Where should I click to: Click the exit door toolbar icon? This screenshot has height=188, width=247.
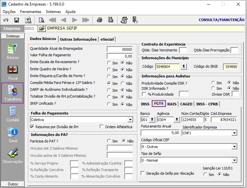[135, 20]
